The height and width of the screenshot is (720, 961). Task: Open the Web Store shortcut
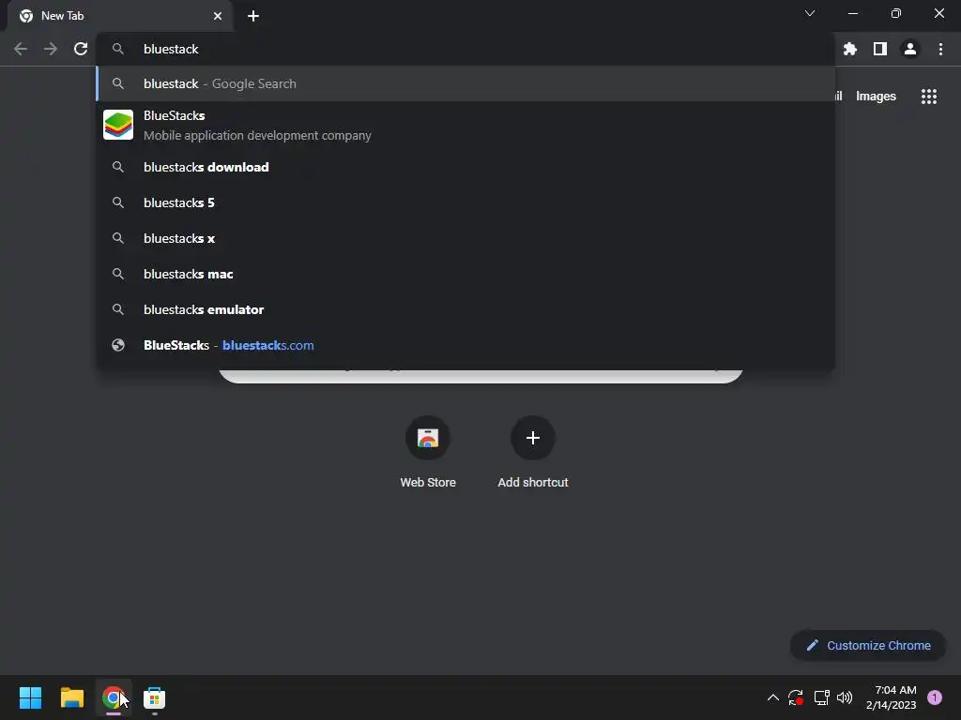tap(428, 452)
